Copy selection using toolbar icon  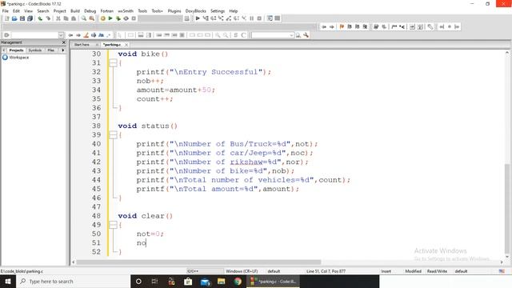[66, 18]
